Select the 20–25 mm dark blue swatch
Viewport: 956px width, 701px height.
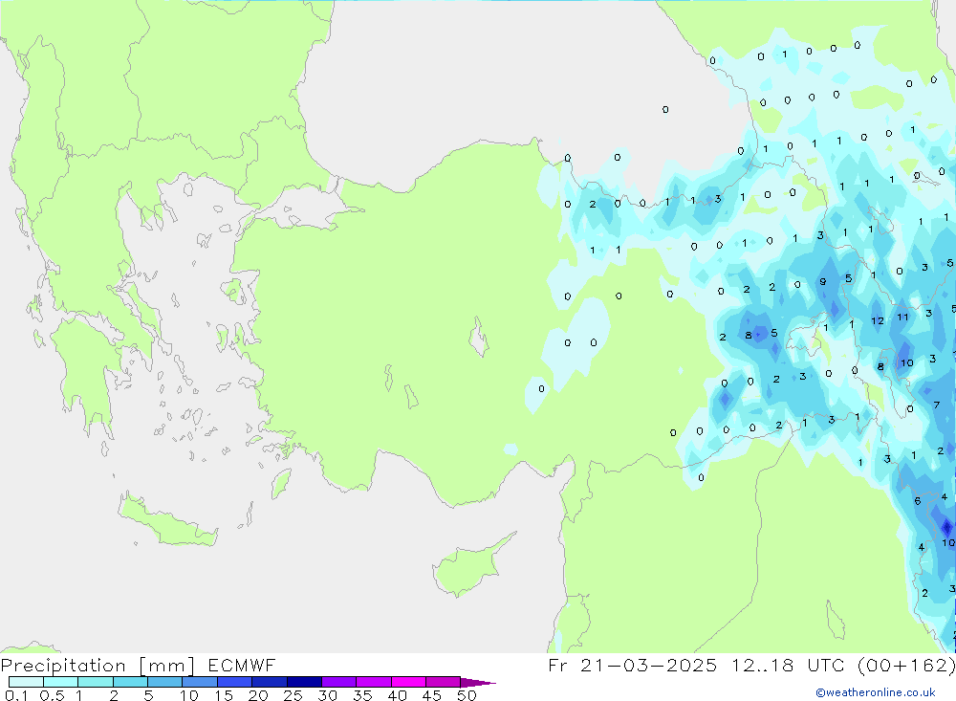(269, 682)
